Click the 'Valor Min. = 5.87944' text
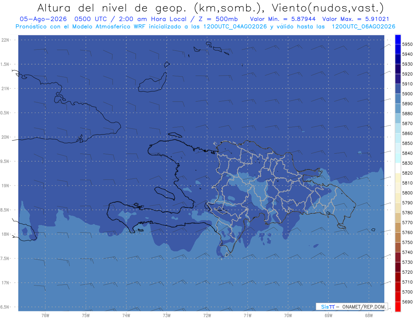 click(x=283, y=19)
